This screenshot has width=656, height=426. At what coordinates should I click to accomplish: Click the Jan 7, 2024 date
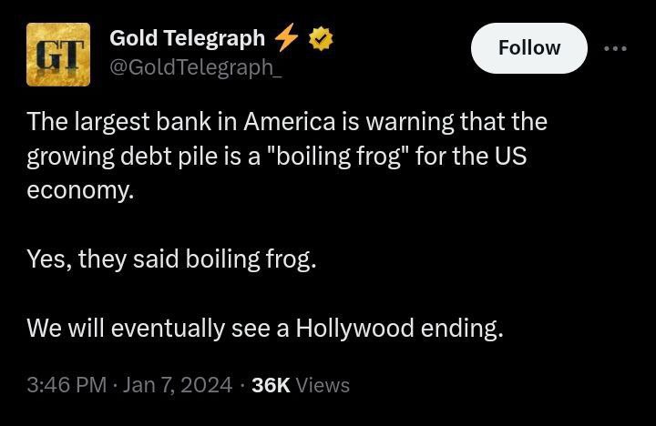coord(178,385)
